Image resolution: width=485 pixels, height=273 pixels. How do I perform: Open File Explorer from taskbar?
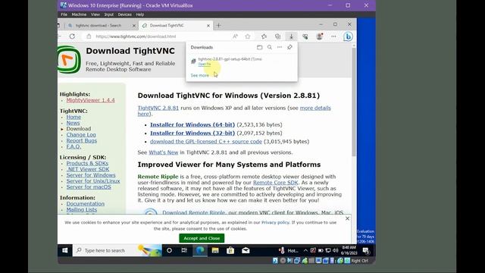pos(215,250)
